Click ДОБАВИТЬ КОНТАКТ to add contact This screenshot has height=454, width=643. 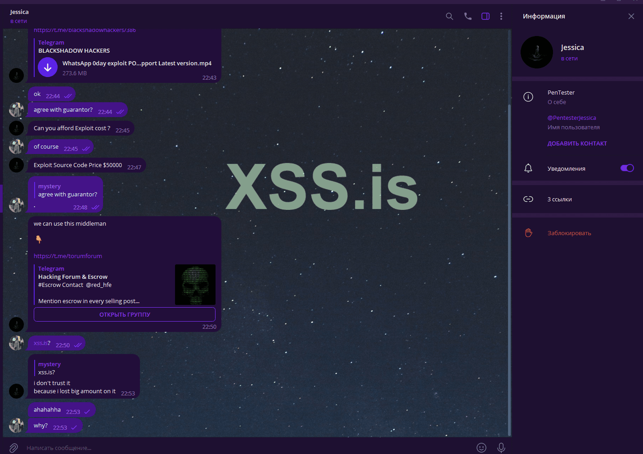(x=577, y=144)
